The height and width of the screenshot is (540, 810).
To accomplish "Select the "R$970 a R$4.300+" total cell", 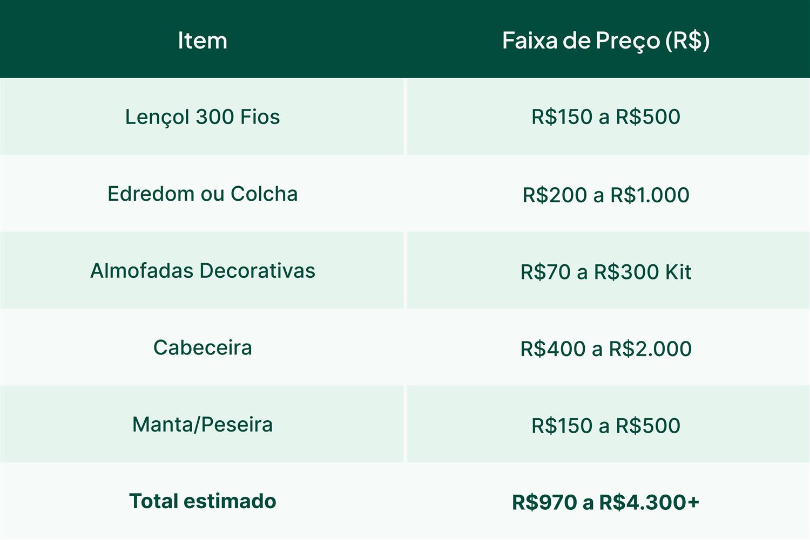I will 606,502.
